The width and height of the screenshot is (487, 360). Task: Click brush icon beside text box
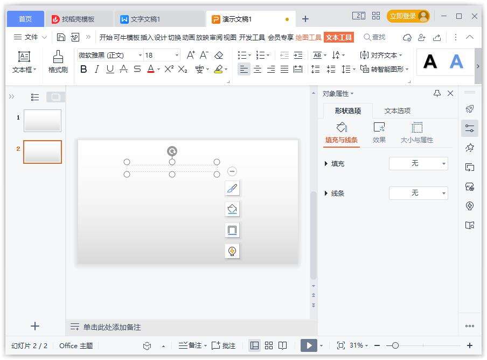click(x=232, y=188)
